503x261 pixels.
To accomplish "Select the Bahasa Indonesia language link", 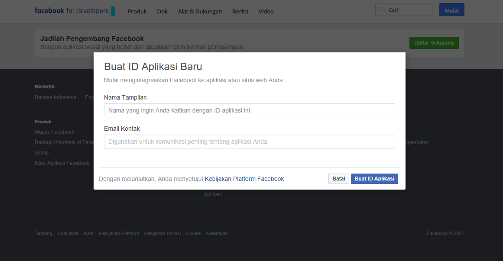I will (55, 97).
